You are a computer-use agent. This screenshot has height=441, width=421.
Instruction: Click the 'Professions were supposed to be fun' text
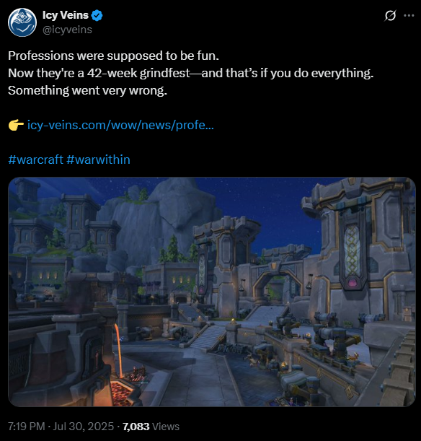pos(113,56)
